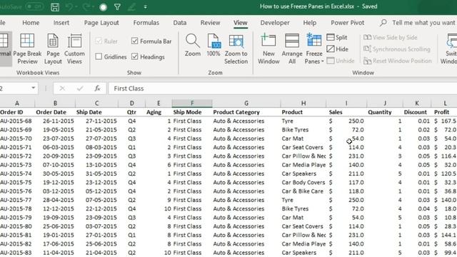Select column H header
Viewport: 457px width, 257px height.
click(x=303, y=103)
